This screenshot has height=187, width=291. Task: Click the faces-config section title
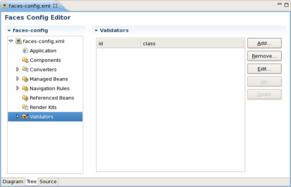[x=30, y=31]
